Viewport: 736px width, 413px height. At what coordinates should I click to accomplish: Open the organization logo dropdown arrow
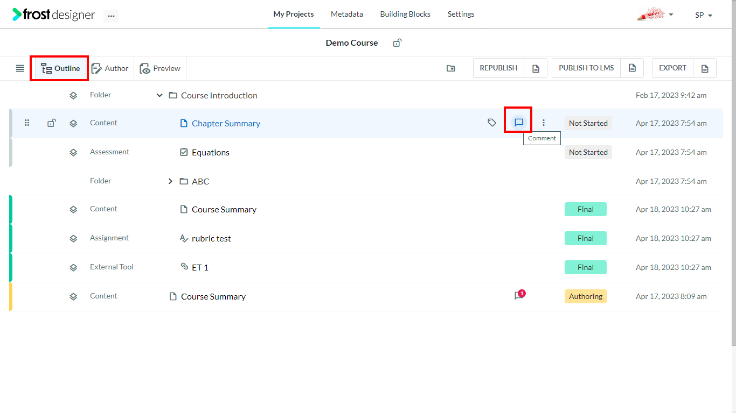[671, 15]
